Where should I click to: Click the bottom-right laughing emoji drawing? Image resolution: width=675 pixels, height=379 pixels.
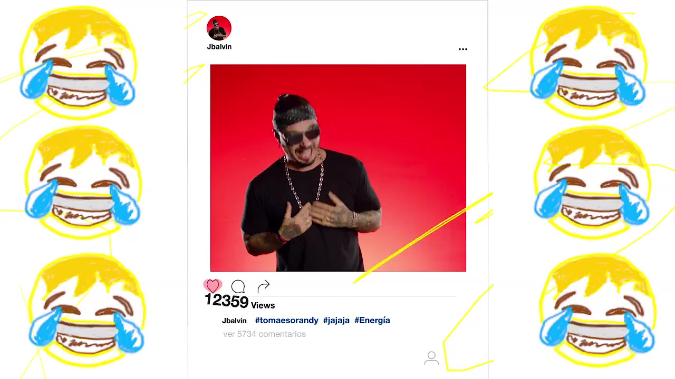point(599,311)
